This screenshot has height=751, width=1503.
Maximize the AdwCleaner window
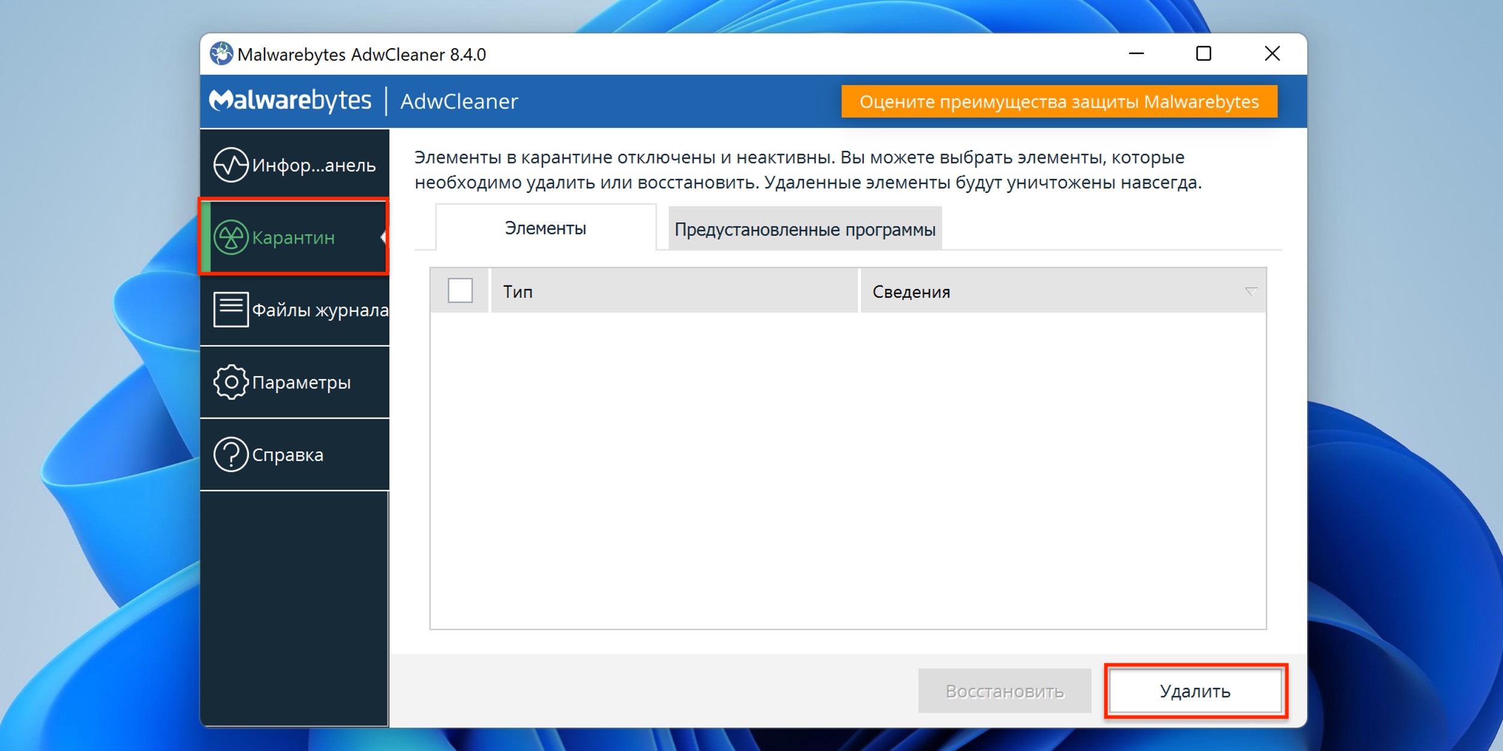coord(1204,54)
